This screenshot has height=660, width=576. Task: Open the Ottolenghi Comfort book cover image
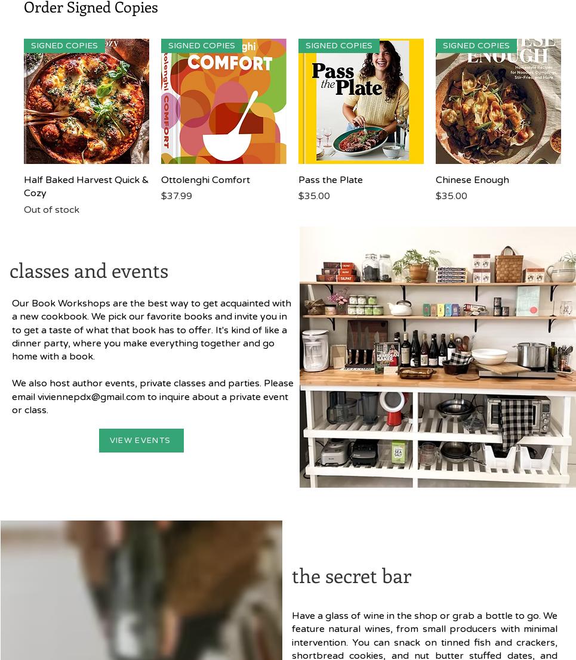(224, 101)
